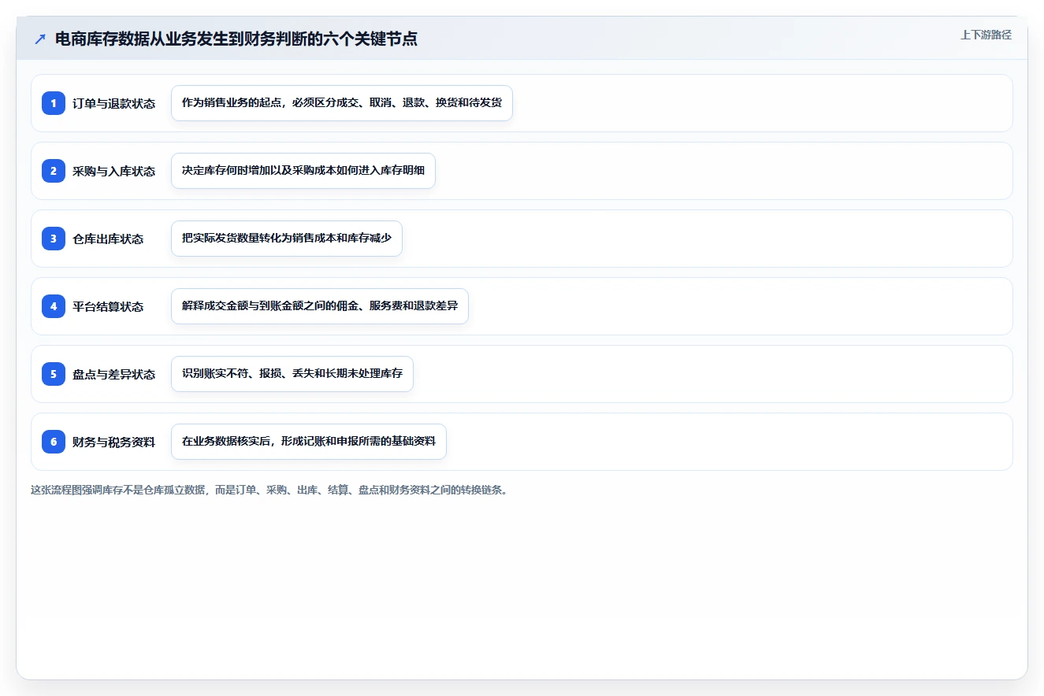Click the number 1 step badge
Screen dimensions: 1044x696
tap(54, 103)
